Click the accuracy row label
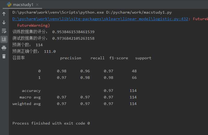This screenshot has height=135, width=208. [31, 91]
